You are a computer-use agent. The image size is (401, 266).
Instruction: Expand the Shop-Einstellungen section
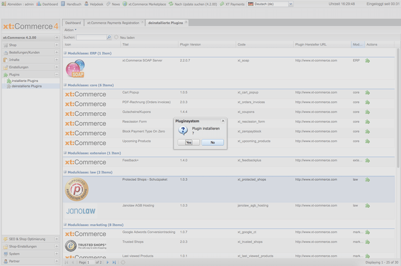[x=57, y=246]
